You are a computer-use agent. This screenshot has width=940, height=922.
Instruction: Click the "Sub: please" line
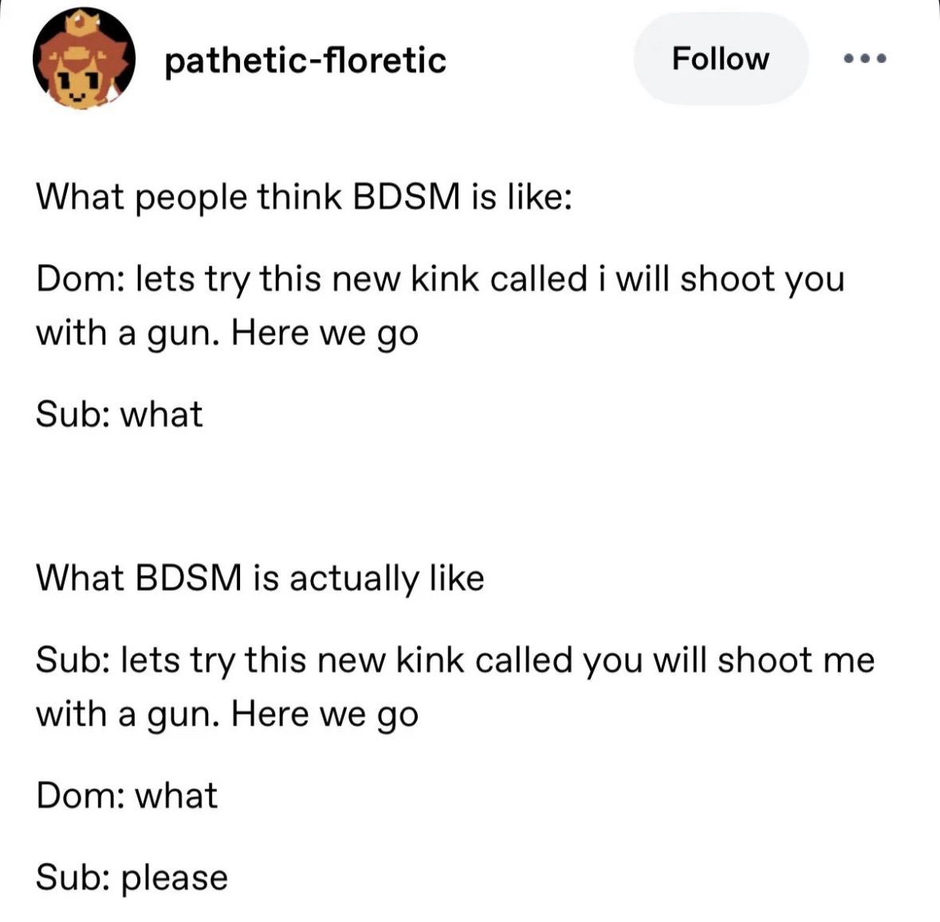pos(132,877)
